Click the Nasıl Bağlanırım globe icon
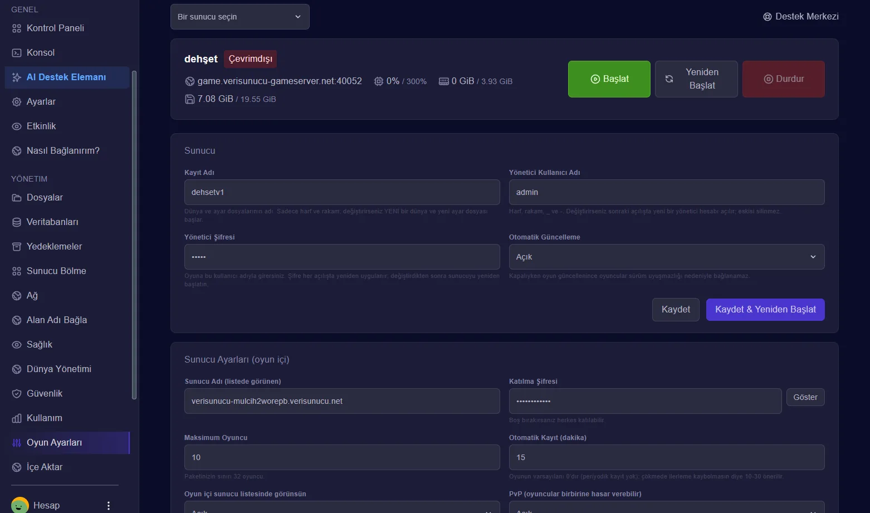The width and height of the screenshot is (870, 513). point(17,151)
